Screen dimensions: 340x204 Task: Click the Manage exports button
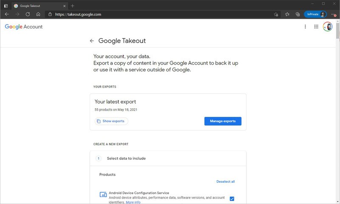(x=223, y=121)
